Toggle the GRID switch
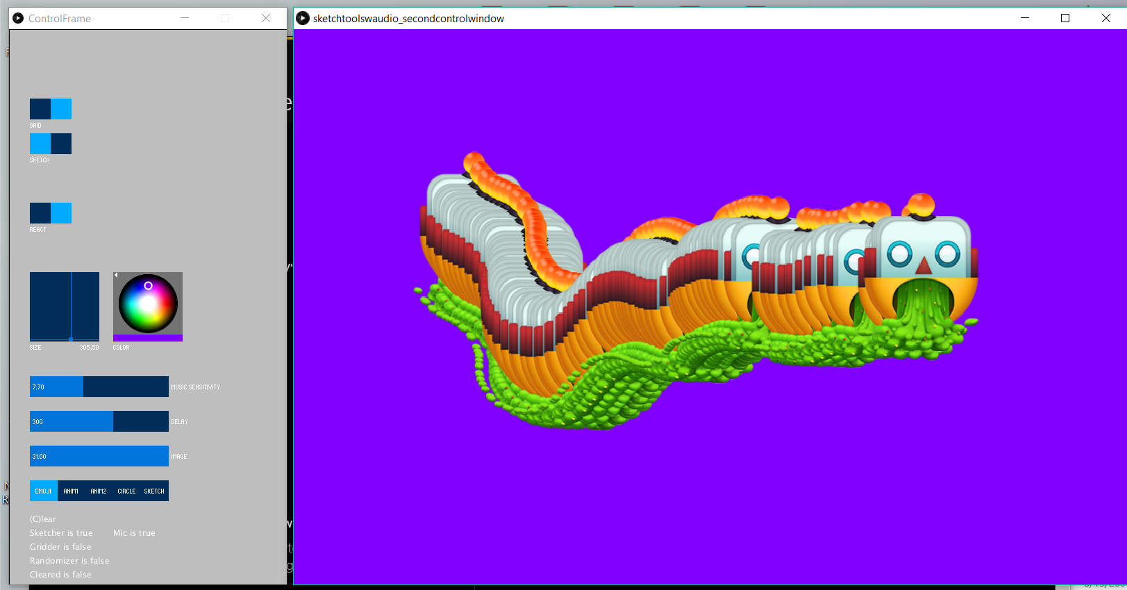The image size is (1127, 590). coord(51,109)
